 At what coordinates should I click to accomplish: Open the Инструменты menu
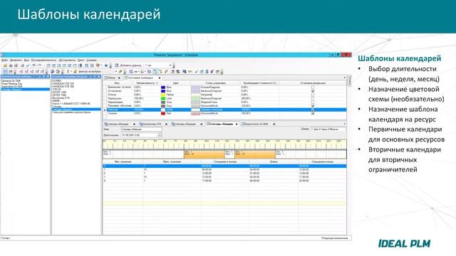pos(67,60)
